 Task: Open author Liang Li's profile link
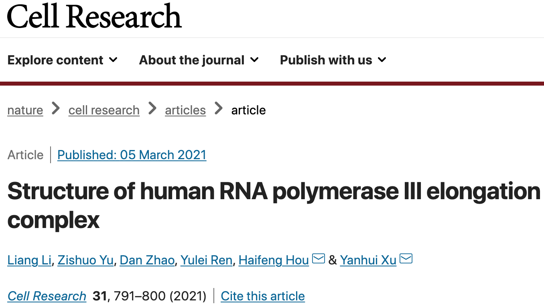29,260
